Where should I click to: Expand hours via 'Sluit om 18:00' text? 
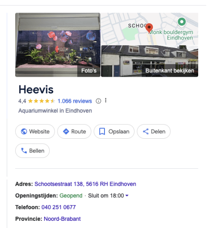point(106,196)
